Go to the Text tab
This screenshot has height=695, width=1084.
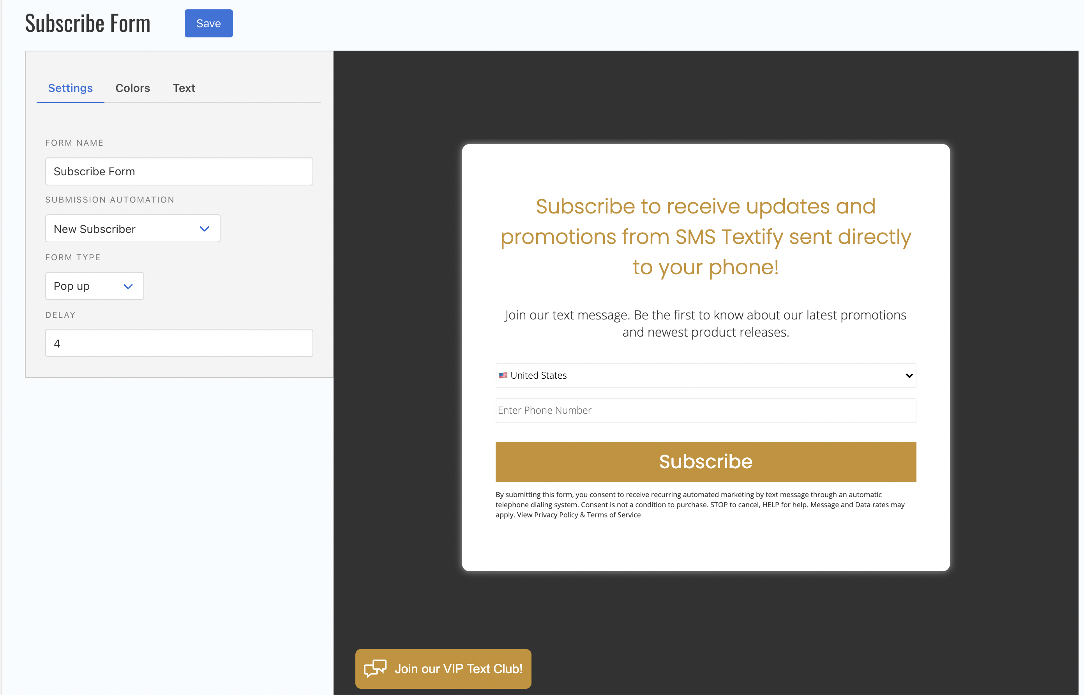click(184, 88)
